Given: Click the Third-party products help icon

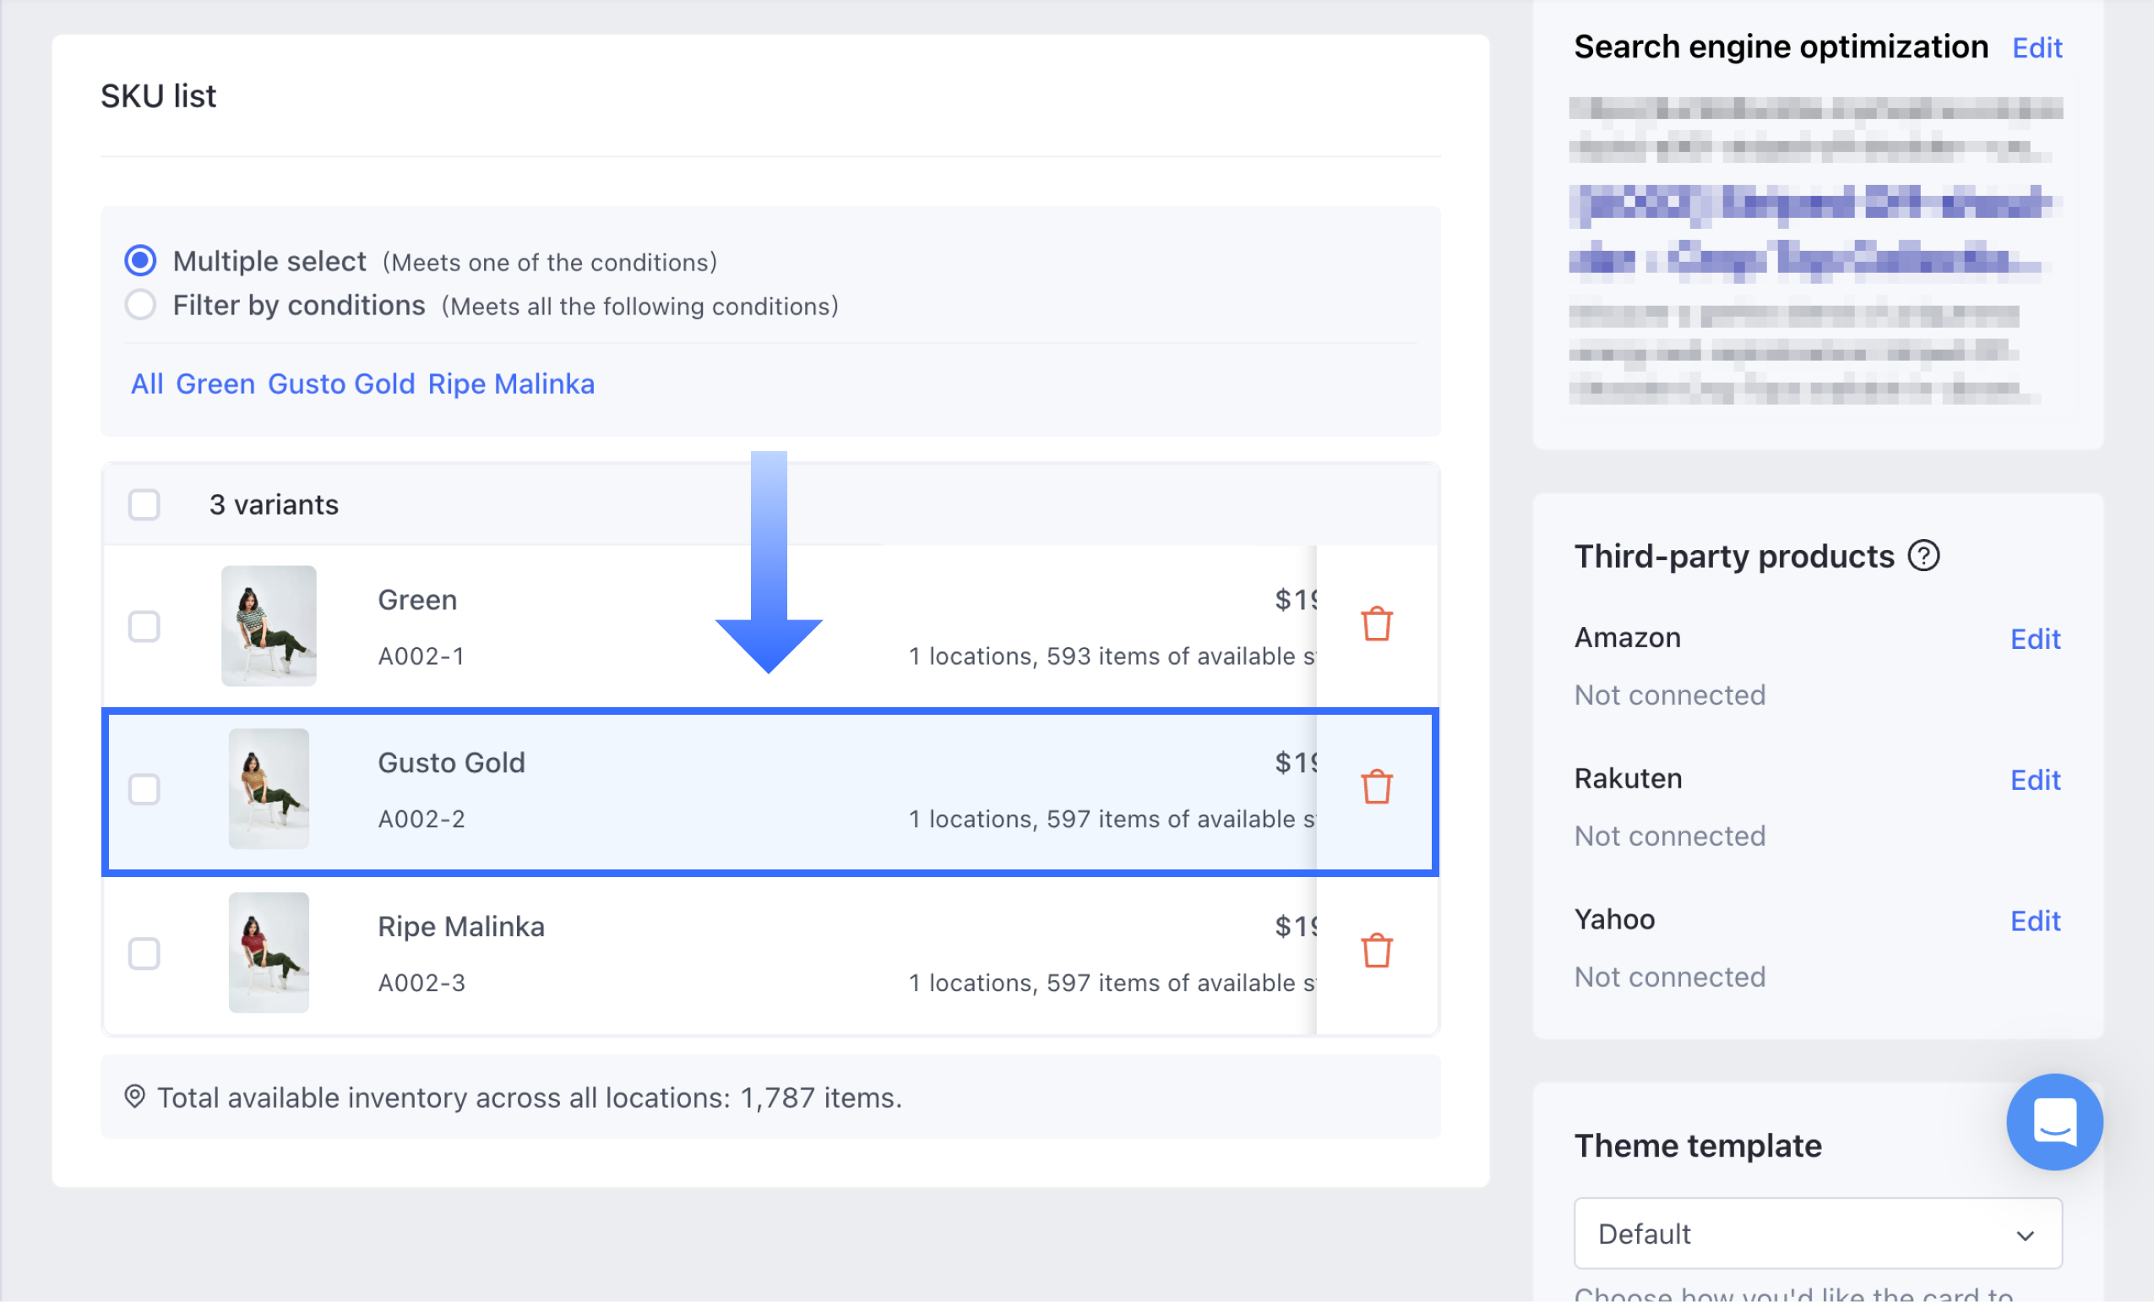Looking at the screenshot, I should pyautogui.click(x=1923, y=555).
